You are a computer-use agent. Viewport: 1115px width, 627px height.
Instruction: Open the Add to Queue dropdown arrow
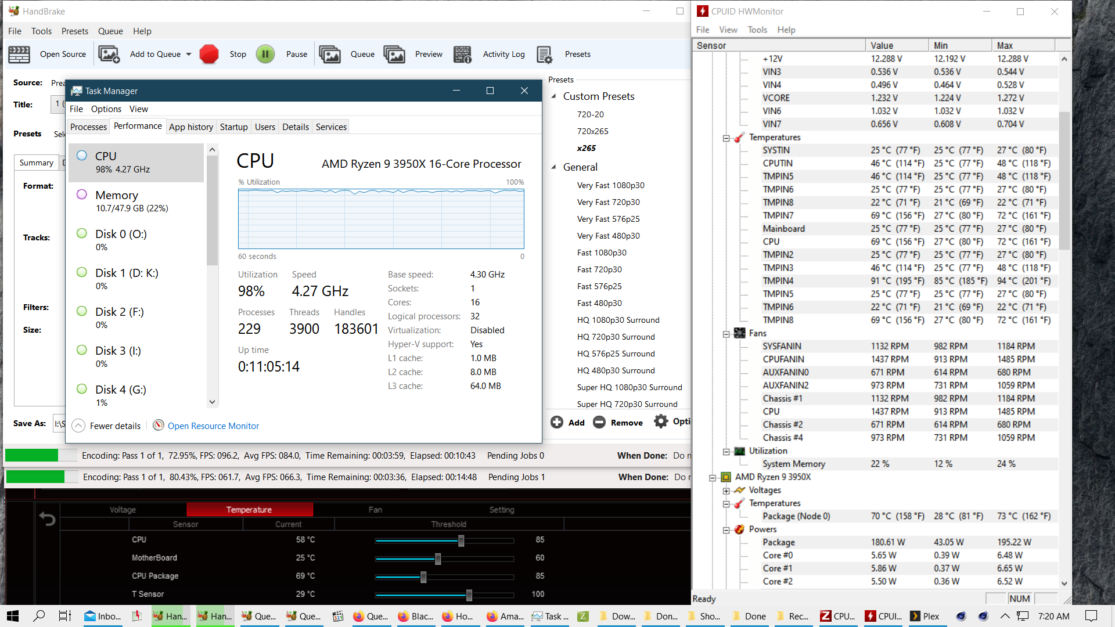coord(189,55)
